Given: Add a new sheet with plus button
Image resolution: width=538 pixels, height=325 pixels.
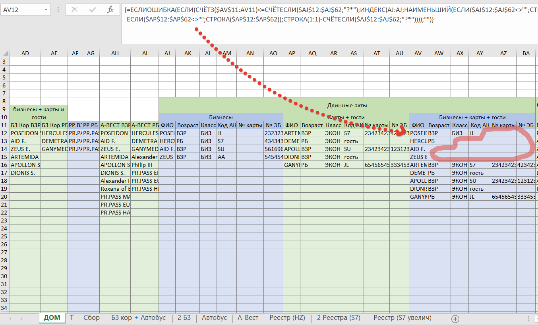Looking at the screenshot, I should pyautogui.click(x=455, y=319).
